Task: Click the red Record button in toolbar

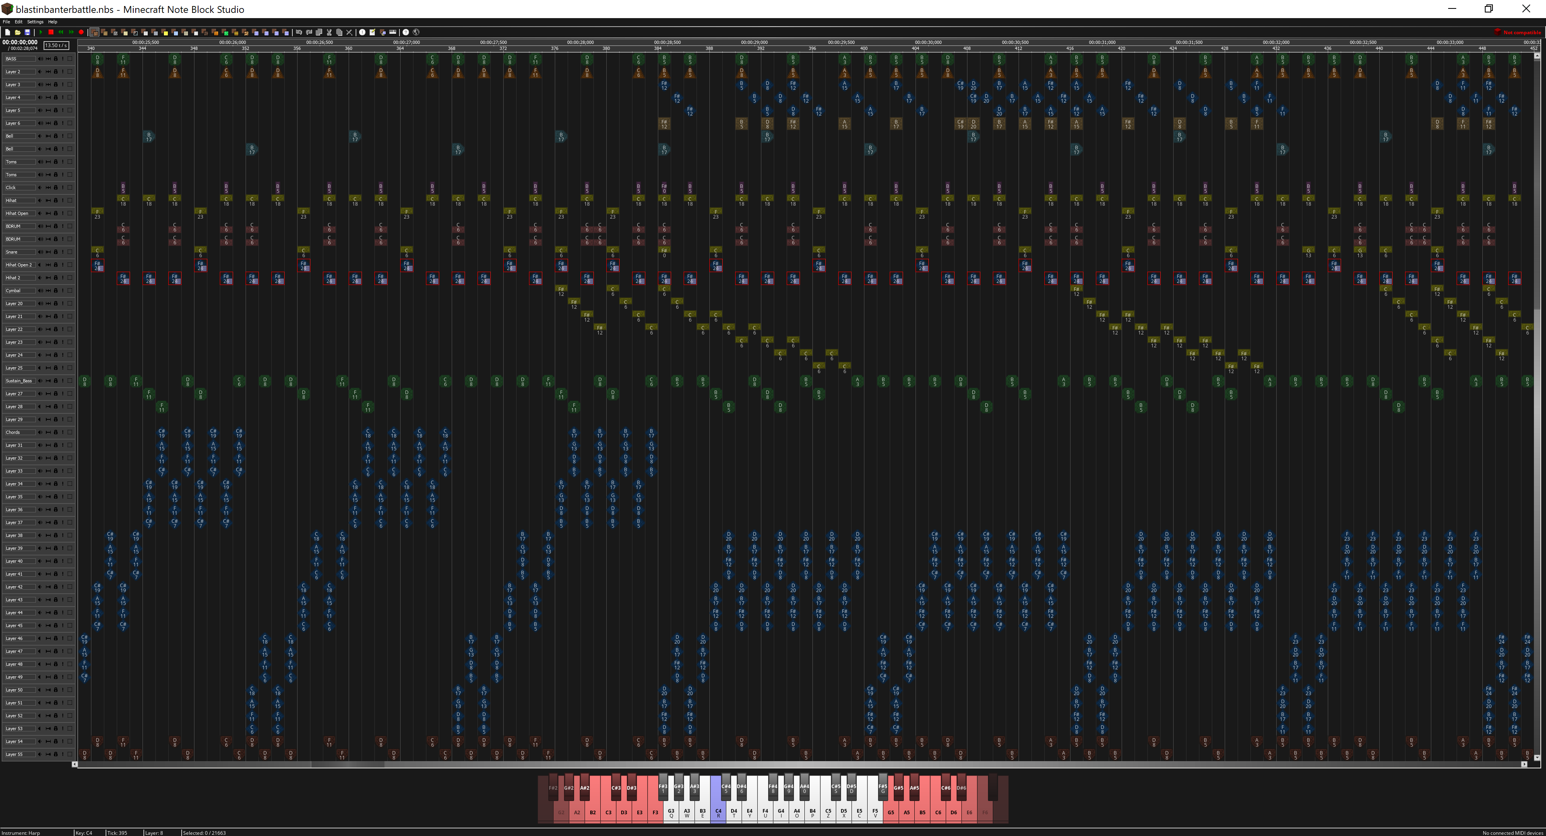Action: (81, 33)
